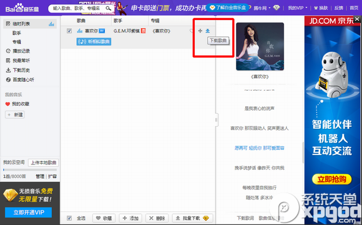The image size is (362, 225).
Task: Click the 喜欢你 album cover thumbnail
Action: (x=260, y=46)
